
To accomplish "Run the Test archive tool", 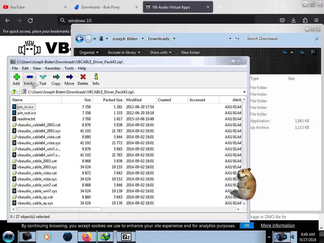I will 43,79.
